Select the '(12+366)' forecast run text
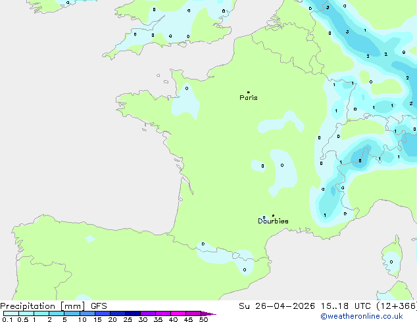 coord(396,306)
